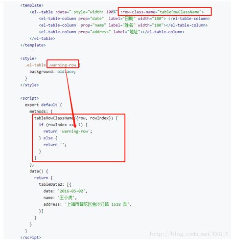Click the data() function line
The image size is (232, 240).
coord(39,171)
